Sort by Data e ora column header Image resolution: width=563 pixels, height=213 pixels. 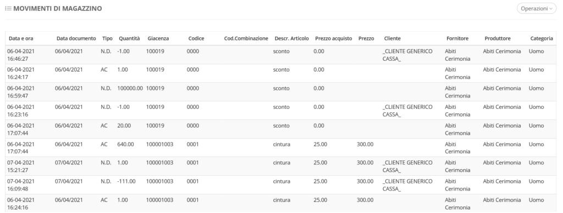[21, 38]
